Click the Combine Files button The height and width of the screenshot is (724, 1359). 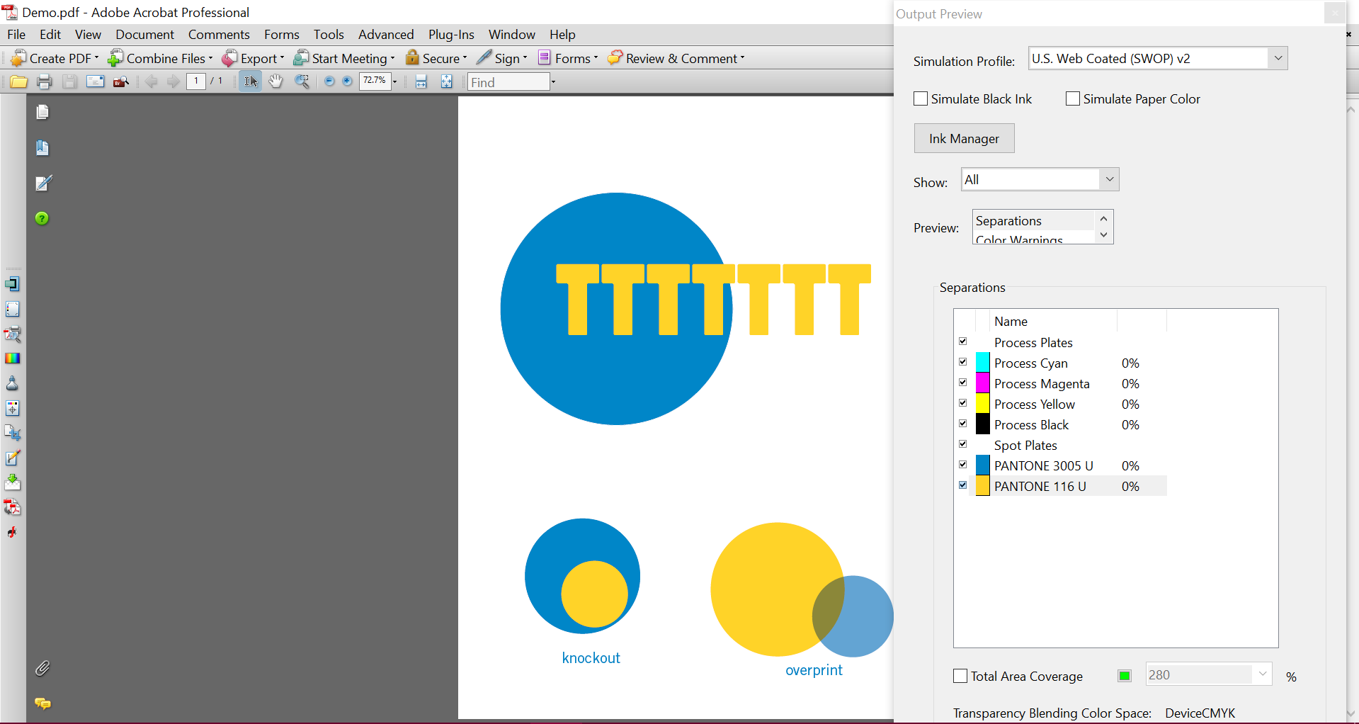(160, 58)
